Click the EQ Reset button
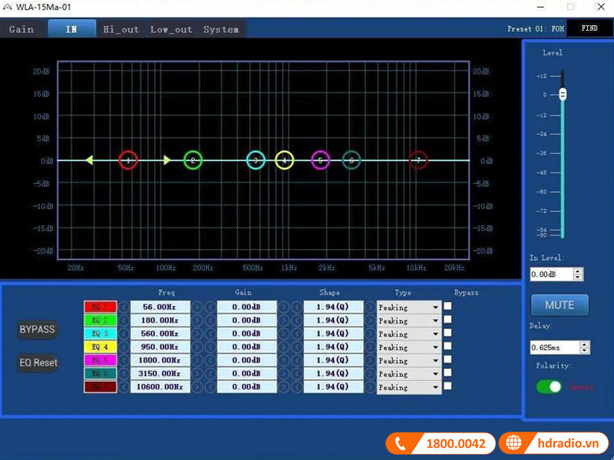Image resolution: width=614 pixels, height=460 pixels. pos(38,363)
